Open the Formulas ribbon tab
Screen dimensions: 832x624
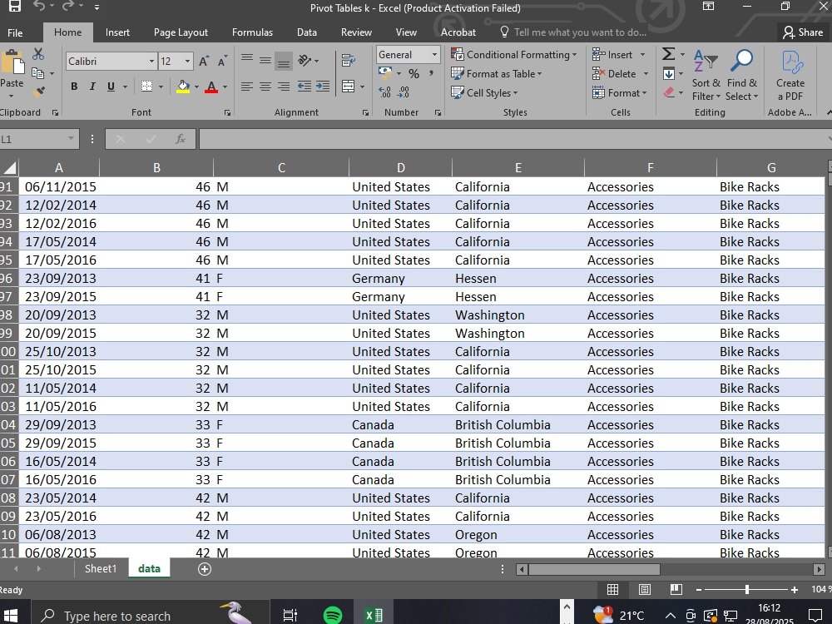pos(252,32)
